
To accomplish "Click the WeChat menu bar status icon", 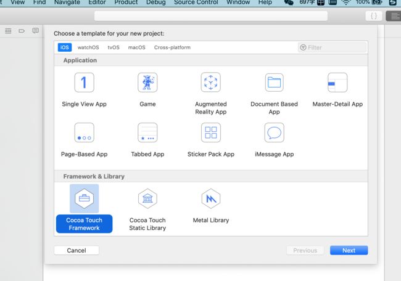I will click(x=289, y=2).
